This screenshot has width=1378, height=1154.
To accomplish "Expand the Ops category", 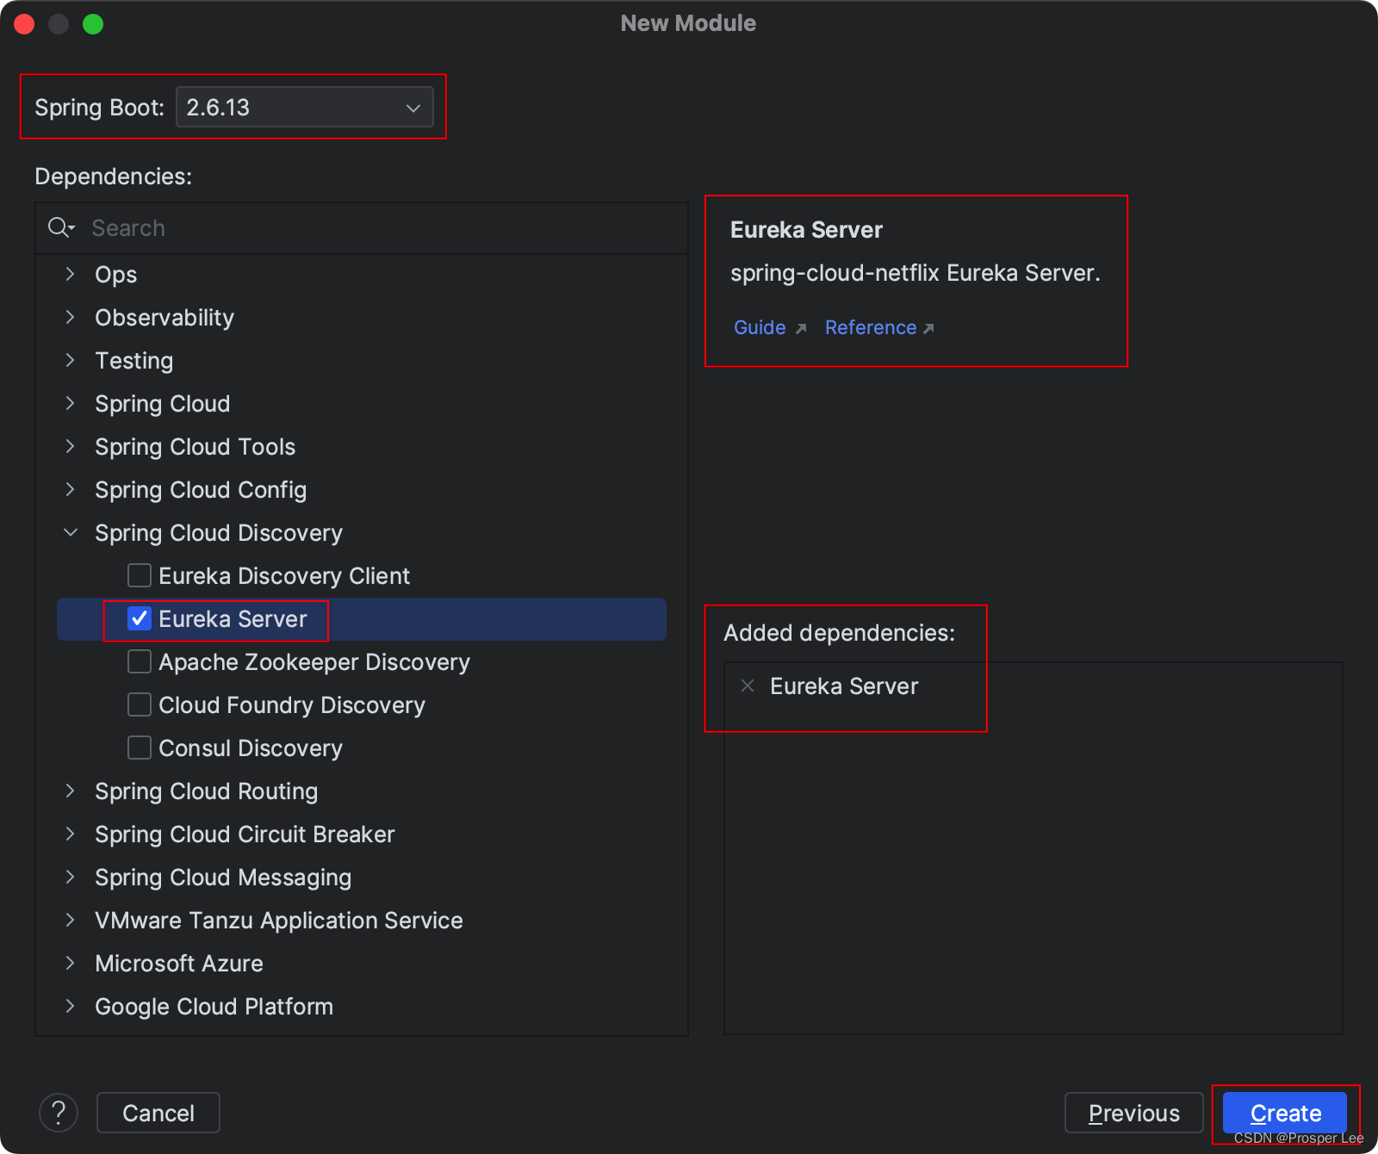I will (x=70, y=274).
